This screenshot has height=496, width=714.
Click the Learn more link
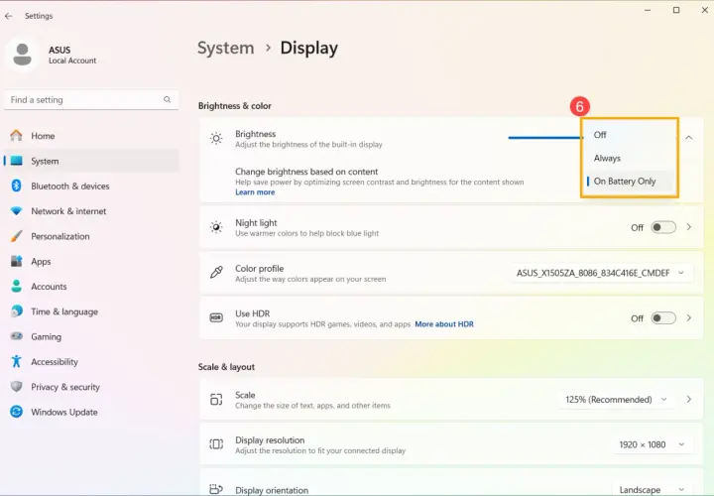coord(255,192)
